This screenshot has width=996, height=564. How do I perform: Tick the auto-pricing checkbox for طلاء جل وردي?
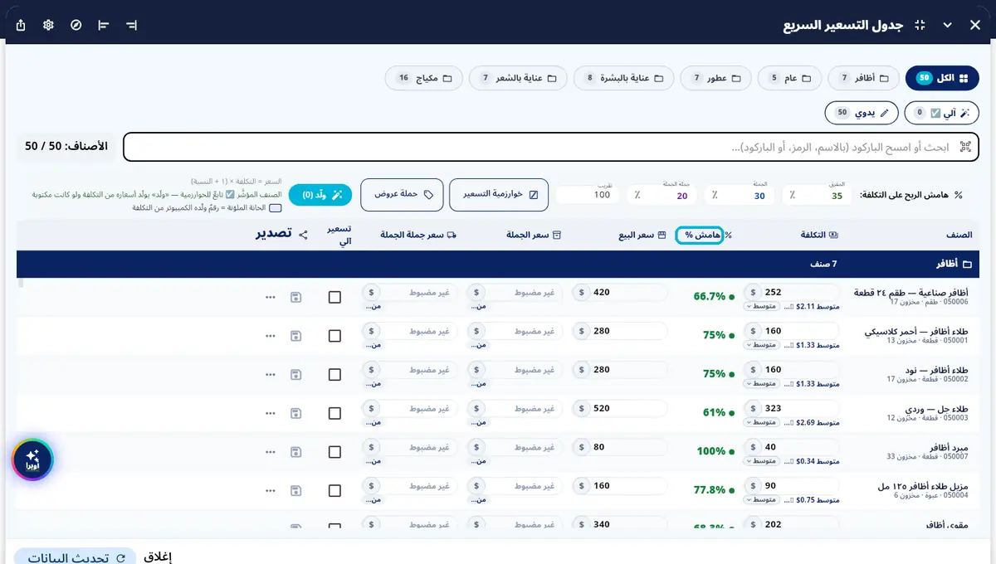tap(334, 413)
